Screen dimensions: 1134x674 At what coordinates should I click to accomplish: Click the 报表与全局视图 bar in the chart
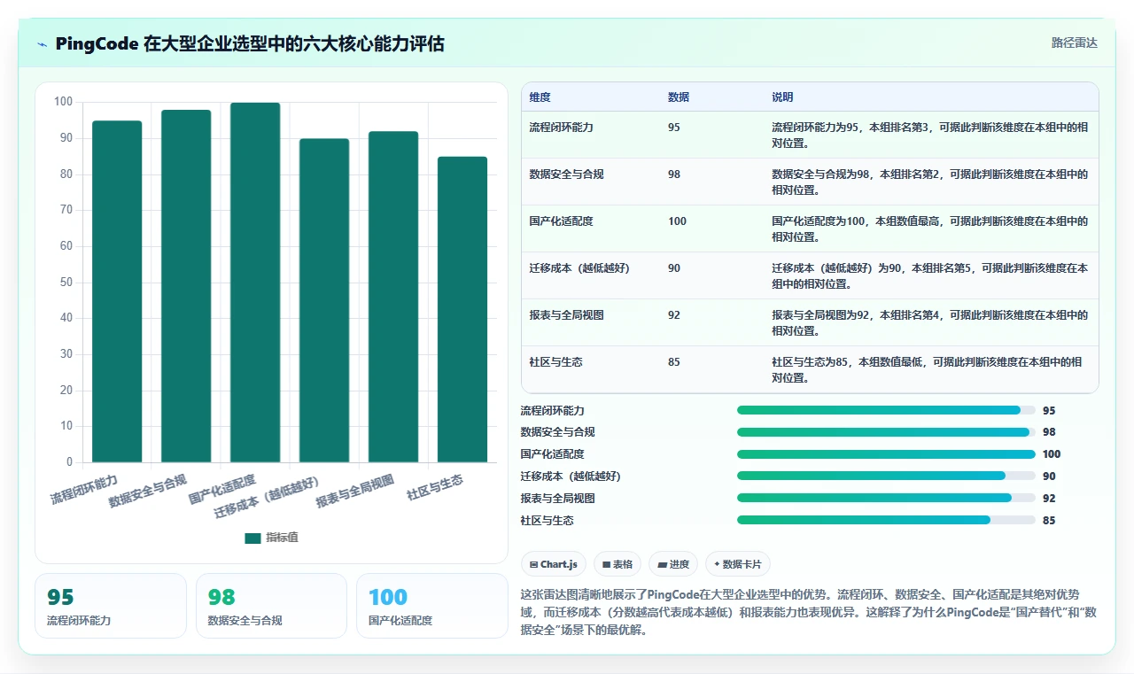click(x=393, y=297)
